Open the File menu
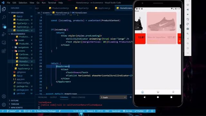Screen dimensions: 206x116 pos(8,3)
